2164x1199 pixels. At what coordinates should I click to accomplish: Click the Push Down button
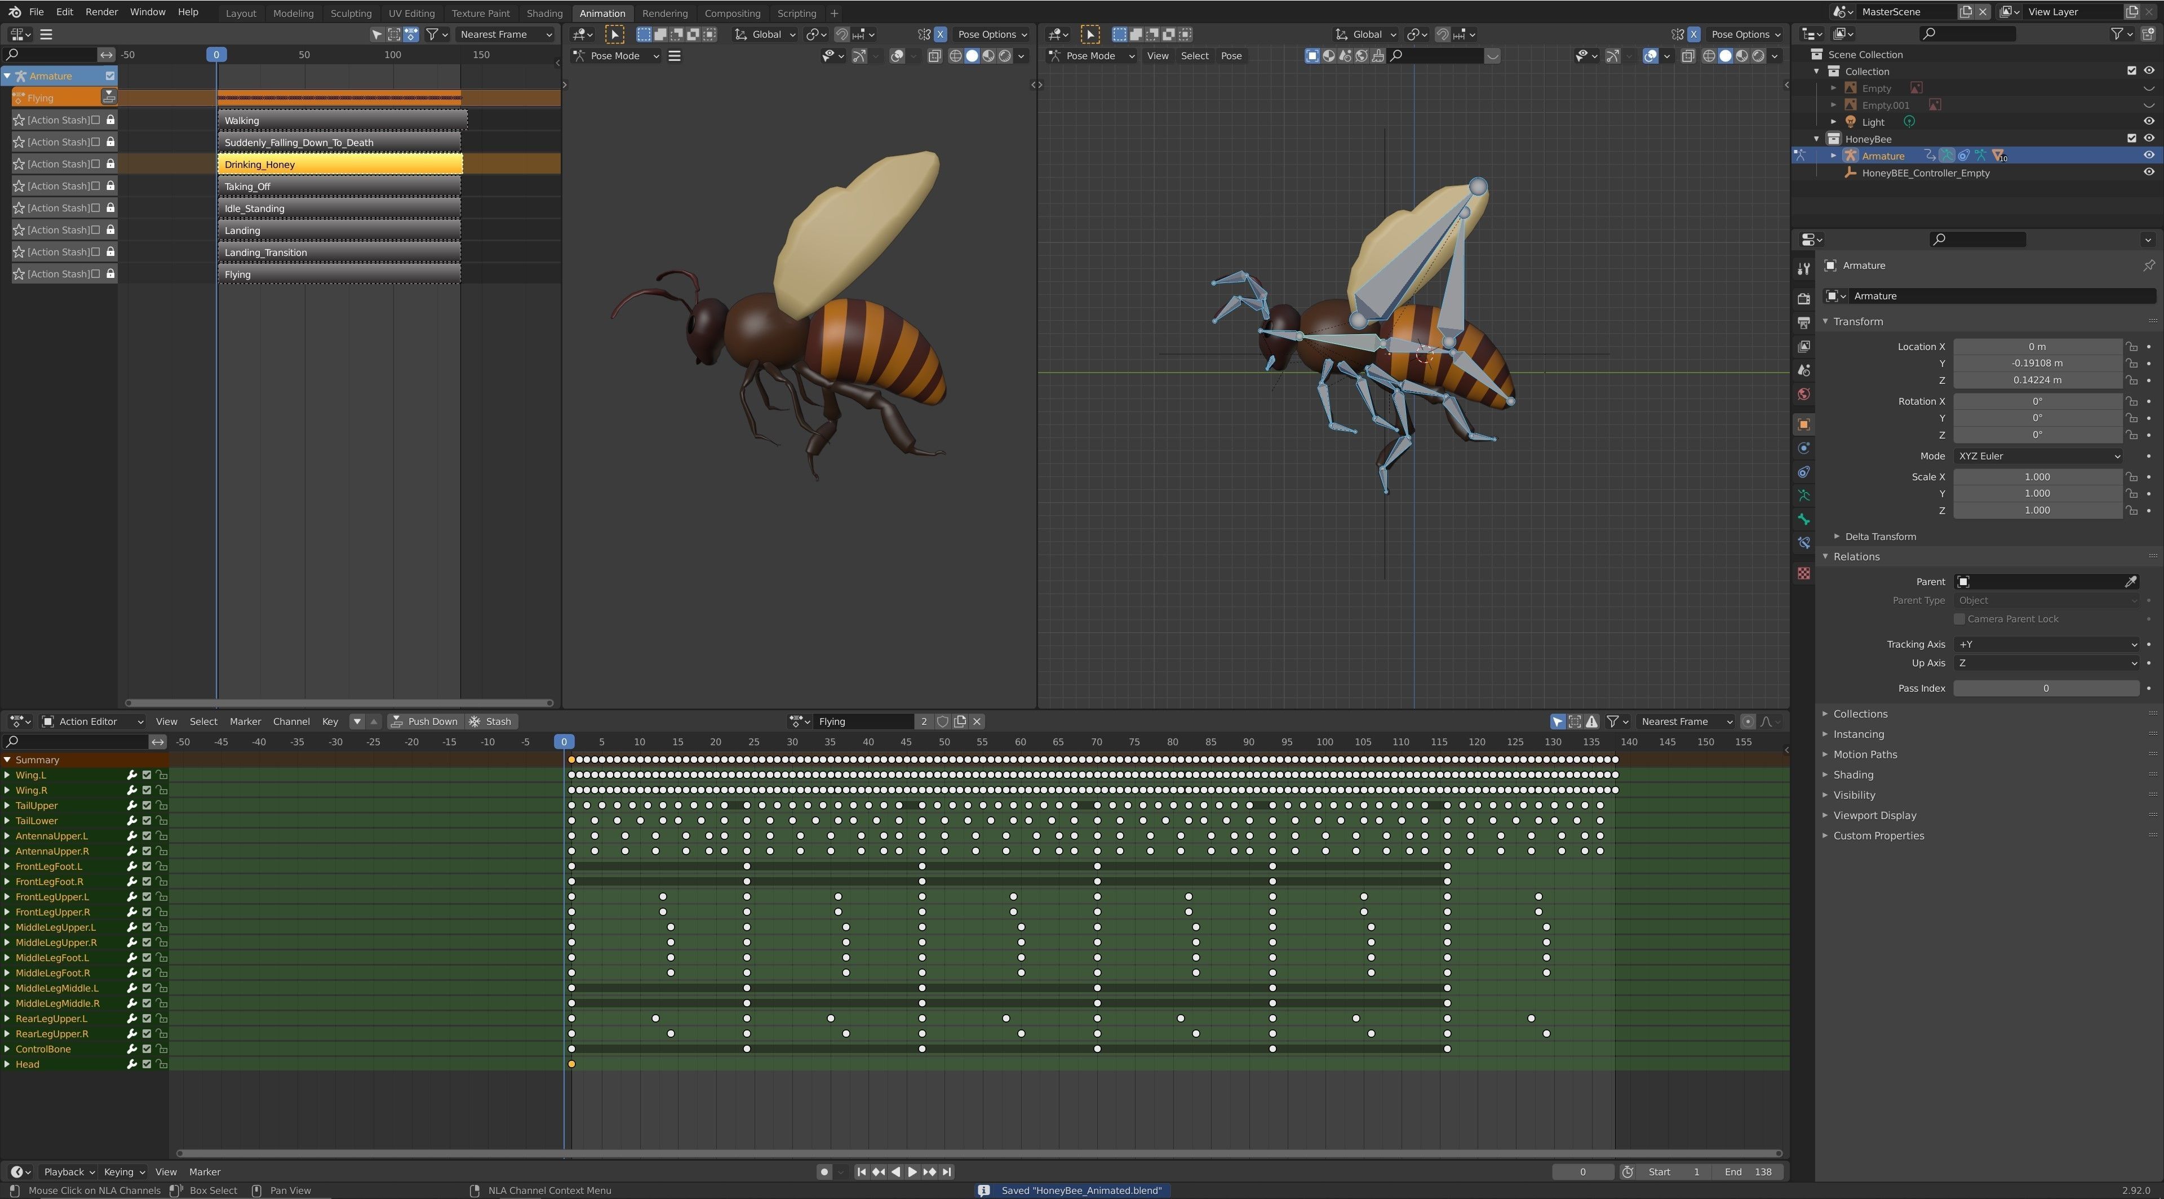coord(425,721)
